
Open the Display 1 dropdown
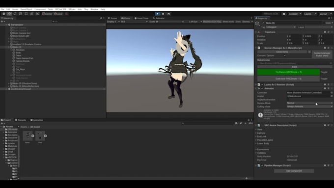tap(113, 22)
